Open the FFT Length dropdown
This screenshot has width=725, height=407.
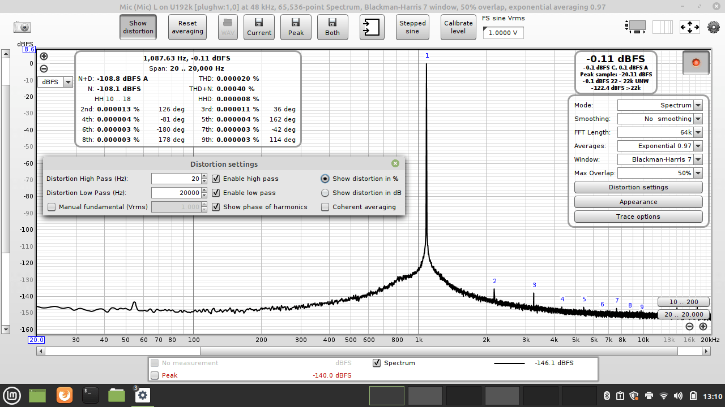(660, 132)
